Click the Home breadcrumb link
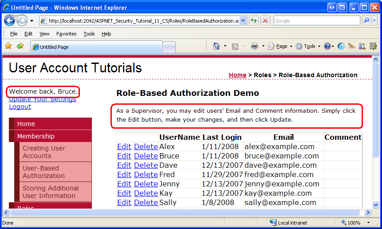382x229 pixels. click(x=237, y=75)
